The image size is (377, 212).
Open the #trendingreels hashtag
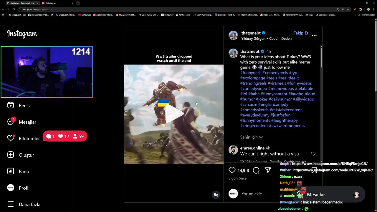pos(253,83)
